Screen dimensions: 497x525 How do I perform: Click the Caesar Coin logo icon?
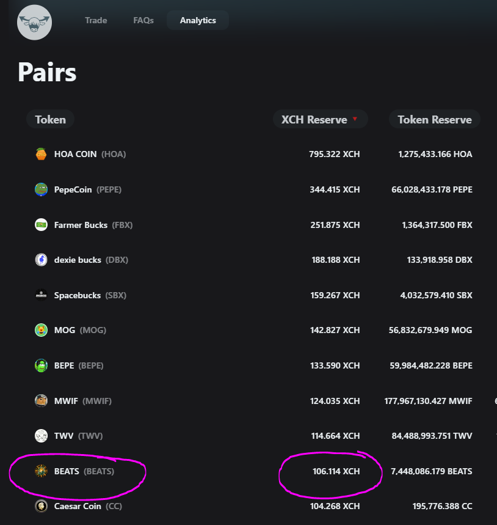pos(40,506)
